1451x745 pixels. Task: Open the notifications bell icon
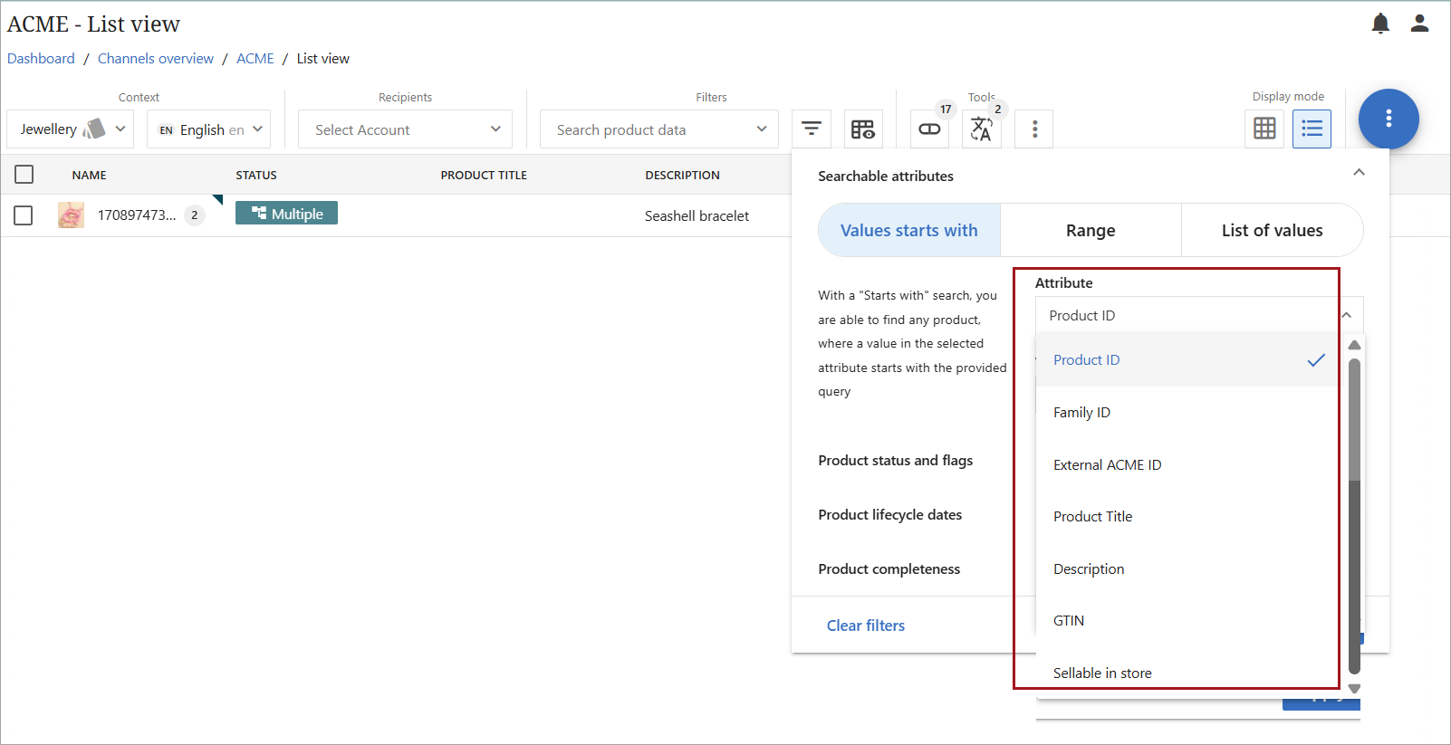[x=1379, y=24]
